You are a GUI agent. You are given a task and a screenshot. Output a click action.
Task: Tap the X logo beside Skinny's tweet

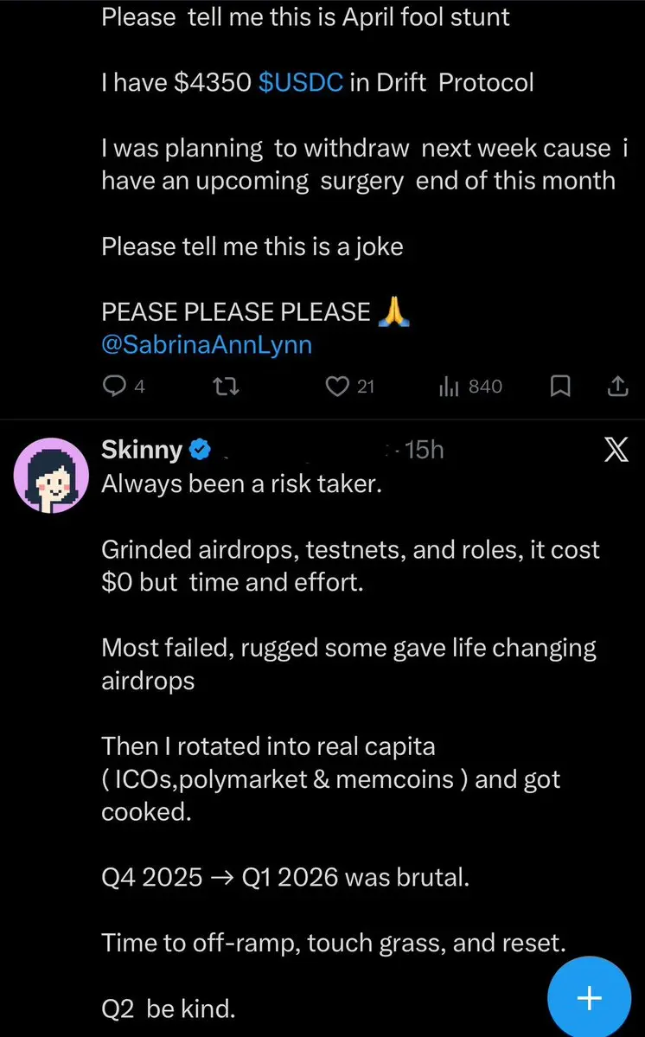coord(615,451)
